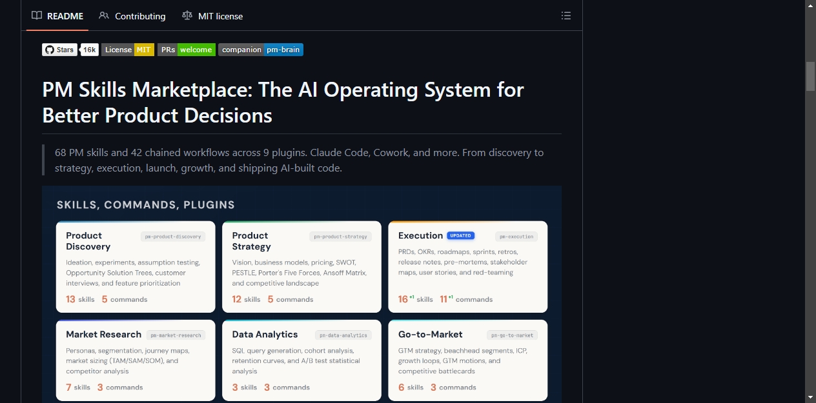816x403 pixels.
Task: Switch to the Contributing tab
Action: [x=132, y=15]
